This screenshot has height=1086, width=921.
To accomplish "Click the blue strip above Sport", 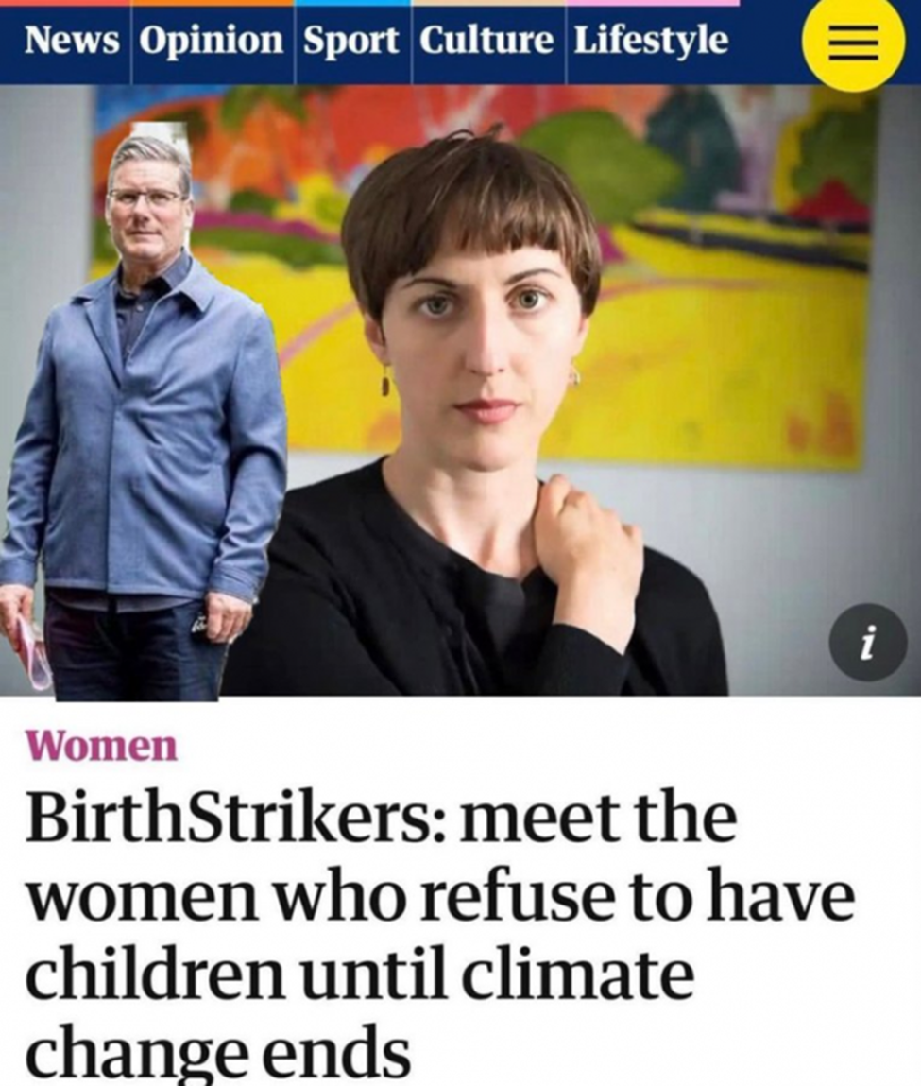I will [x=353, y=3].
